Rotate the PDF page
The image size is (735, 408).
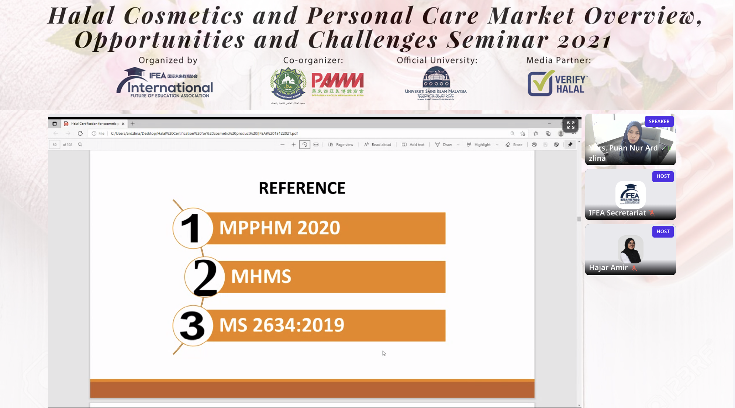coord(305,144)
